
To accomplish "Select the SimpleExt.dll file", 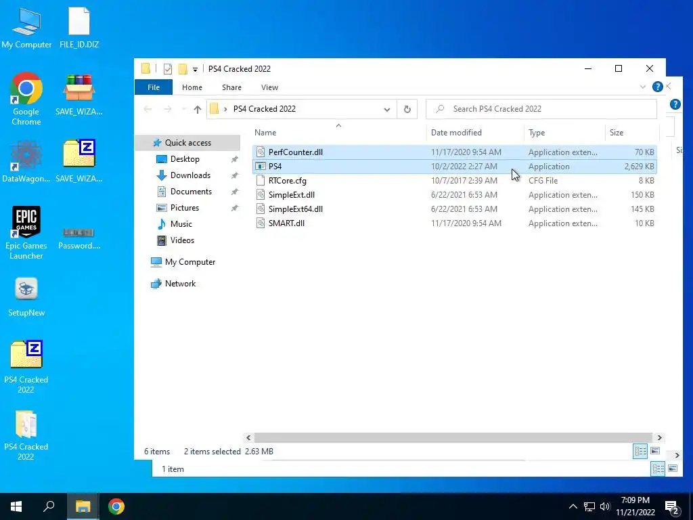I will [454, 194].
